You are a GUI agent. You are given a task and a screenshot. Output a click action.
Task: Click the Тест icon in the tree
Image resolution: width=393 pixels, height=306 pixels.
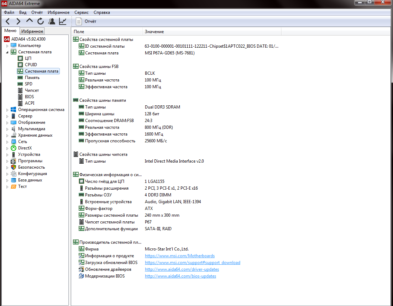point(14,186)
